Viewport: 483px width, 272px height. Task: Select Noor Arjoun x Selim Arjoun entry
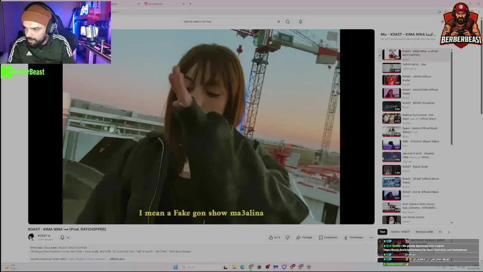414,208
